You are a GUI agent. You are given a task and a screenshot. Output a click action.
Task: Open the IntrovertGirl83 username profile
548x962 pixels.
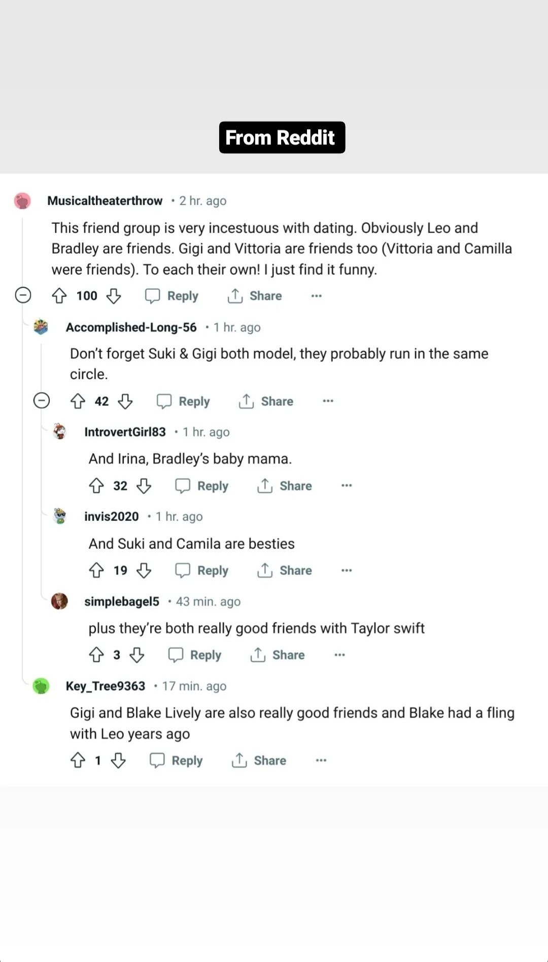(x=125, y=432)
